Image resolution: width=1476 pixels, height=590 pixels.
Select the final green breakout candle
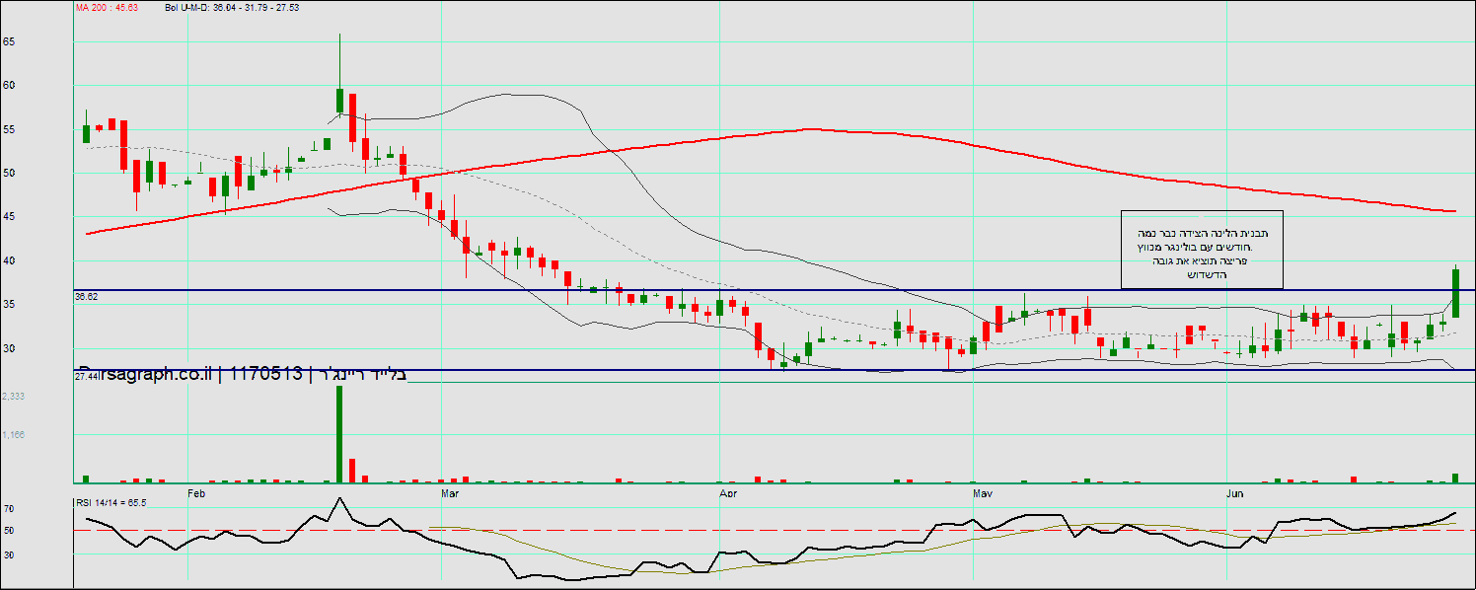coord(1455,293)
